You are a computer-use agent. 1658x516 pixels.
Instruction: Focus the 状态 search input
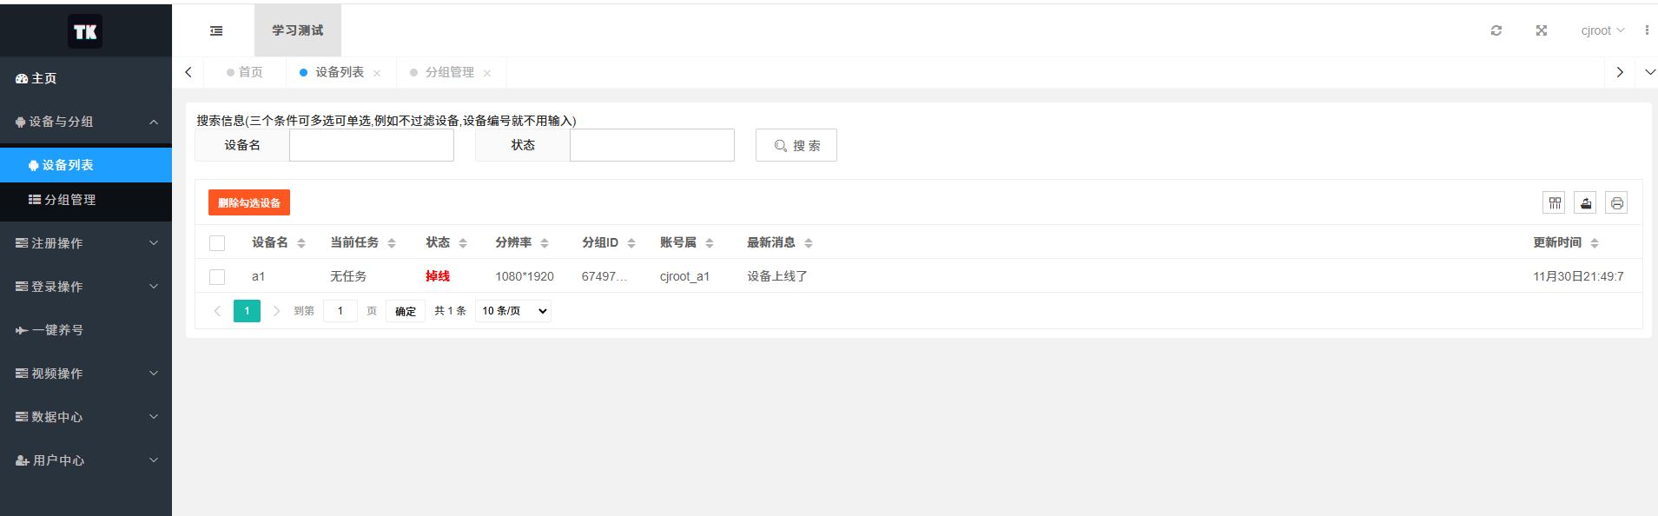(652, 145)
